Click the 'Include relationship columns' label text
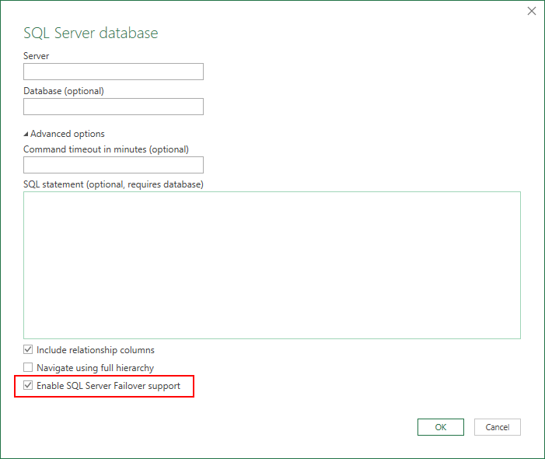545x459 pixels. pos(95,350)
